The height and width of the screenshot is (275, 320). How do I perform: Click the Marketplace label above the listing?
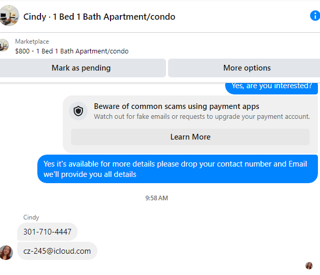pyautogui.click(x=32, y=42)
